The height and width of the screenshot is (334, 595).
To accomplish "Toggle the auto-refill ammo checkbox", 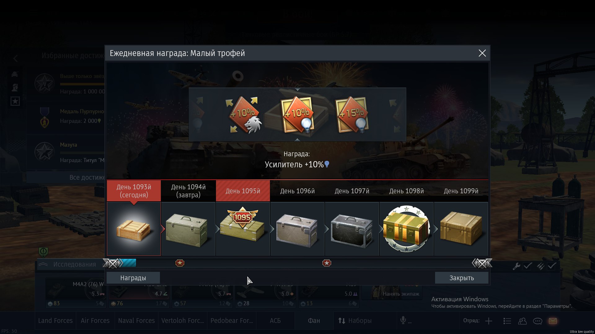I will tap(552, 266).
